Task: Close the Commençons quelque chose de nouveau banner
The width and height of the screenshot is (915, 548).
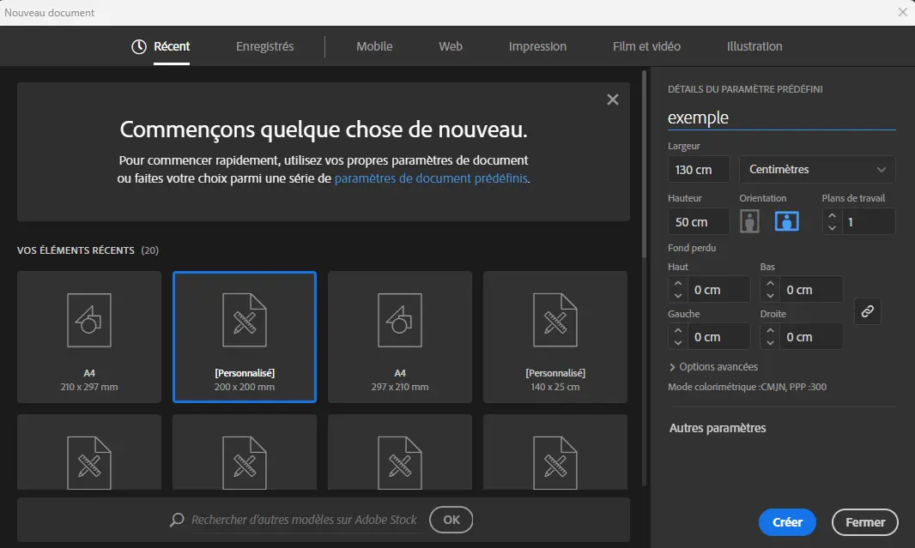Action: (613, 99)
